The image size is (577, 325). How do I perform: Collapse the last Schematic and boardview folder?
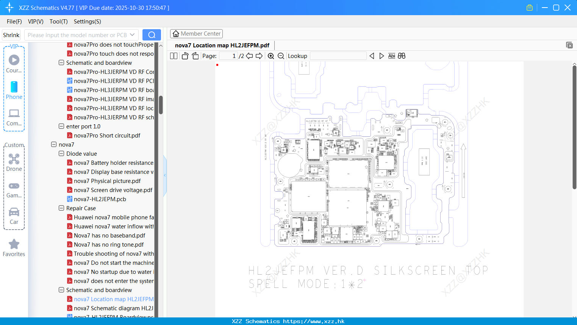click(61, 290)
